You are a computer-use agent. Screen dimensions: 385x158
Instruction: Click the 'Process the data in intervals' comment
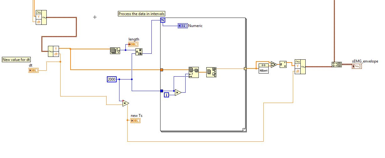(x=141, y=14)
